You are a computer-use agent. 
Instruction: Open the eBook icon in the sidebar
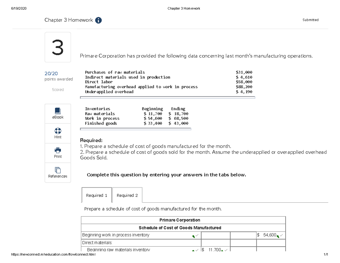(58, 111)
